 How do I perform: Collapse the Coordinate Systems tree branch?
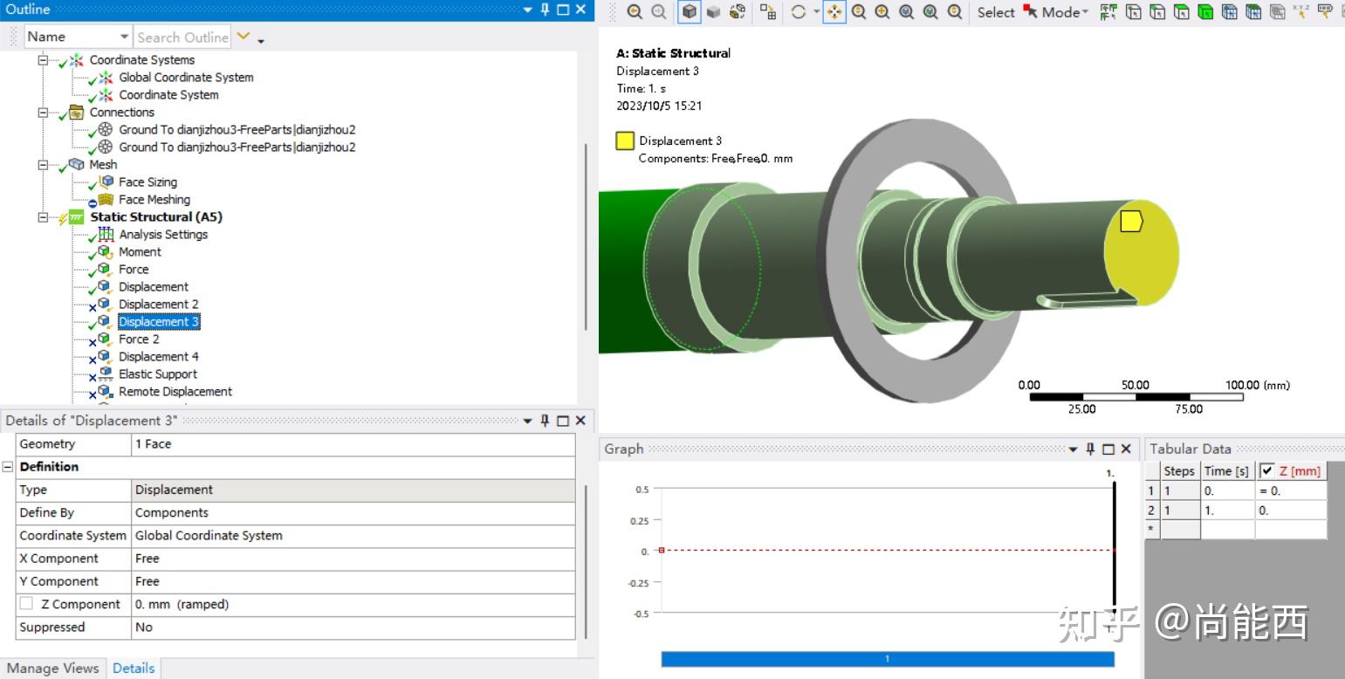(44, 59)
